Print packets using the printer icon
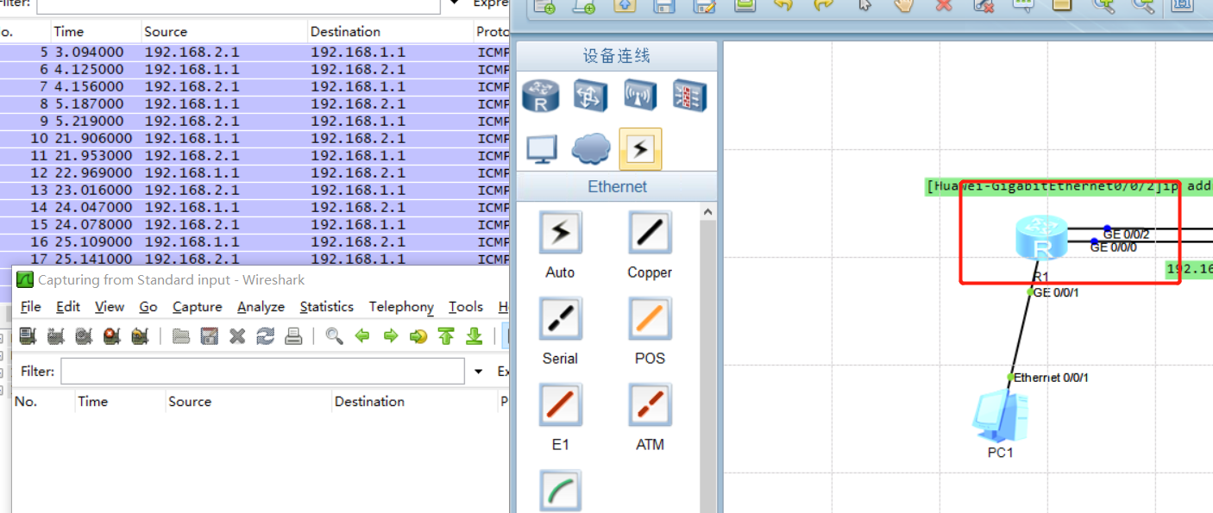 293,335
